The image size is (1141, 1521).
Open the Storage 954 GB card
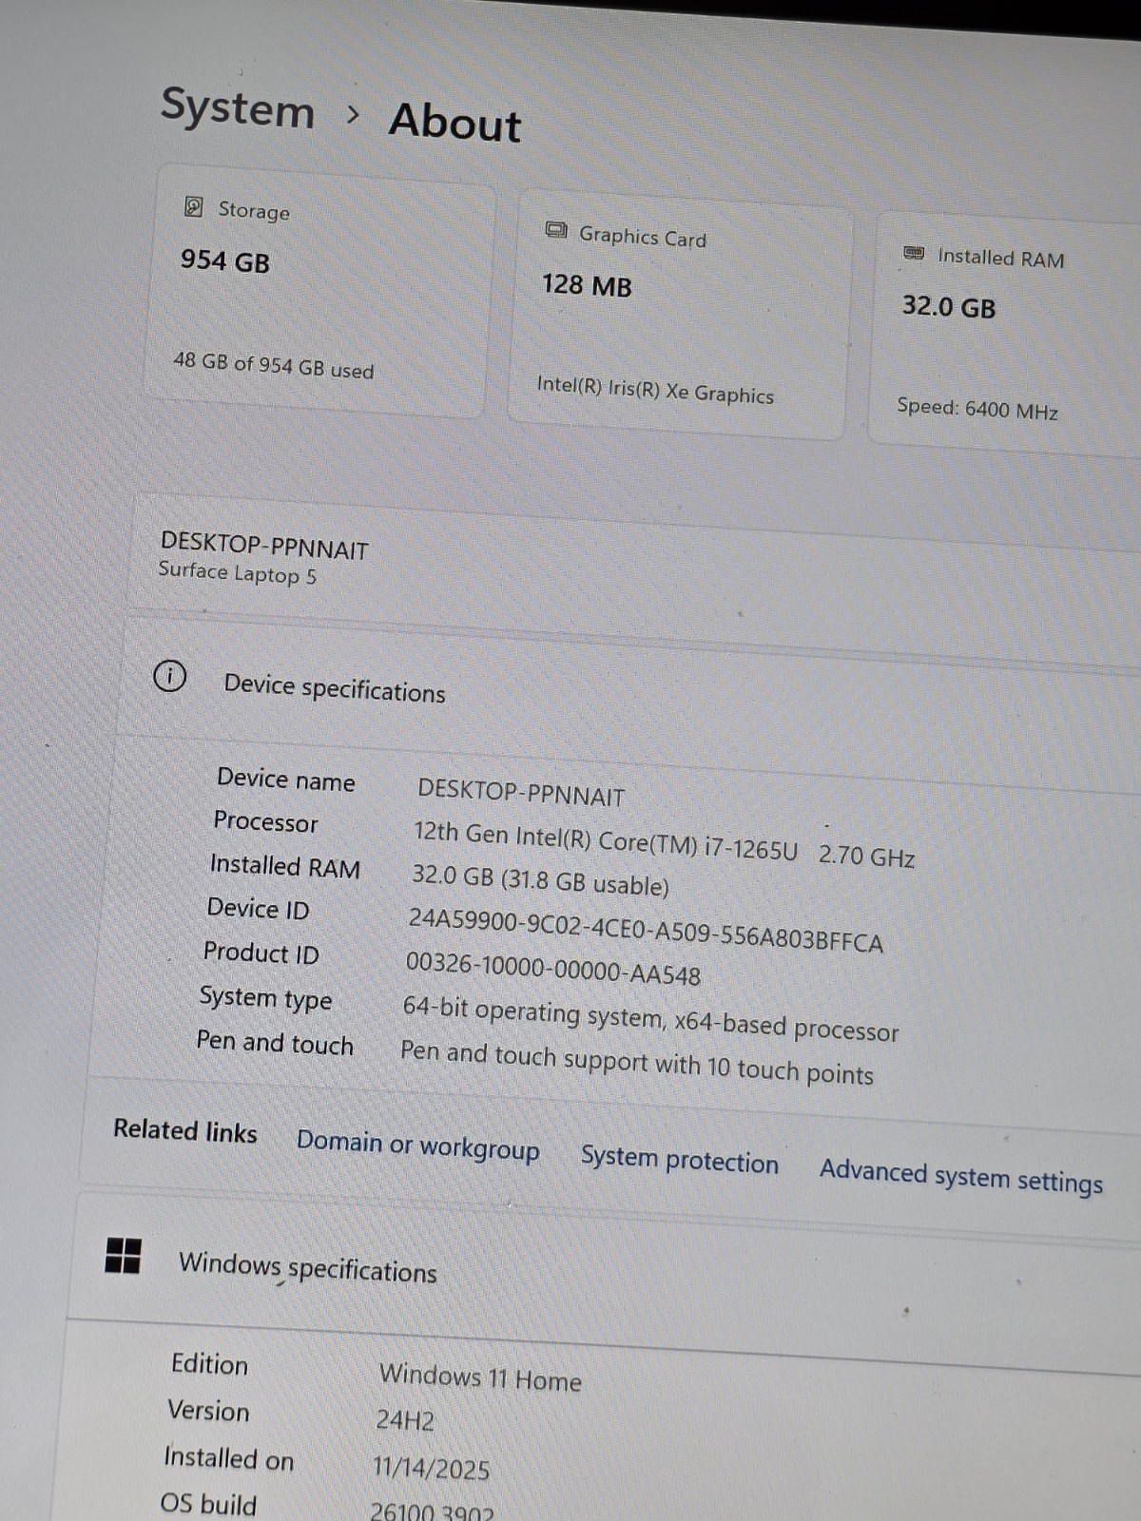click(319, 290)
